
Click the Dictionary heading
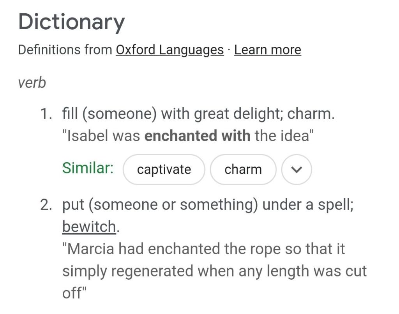pyautogui.click(x=71, y=22)
